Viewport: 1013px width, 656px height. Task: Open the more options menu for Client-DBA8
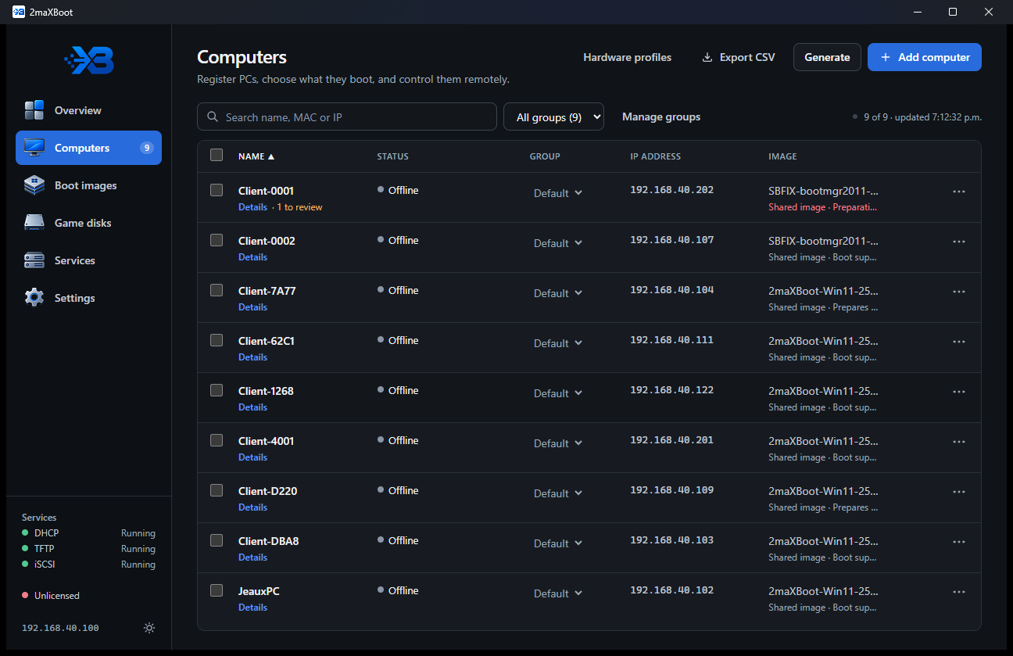(x=959, y=543)
